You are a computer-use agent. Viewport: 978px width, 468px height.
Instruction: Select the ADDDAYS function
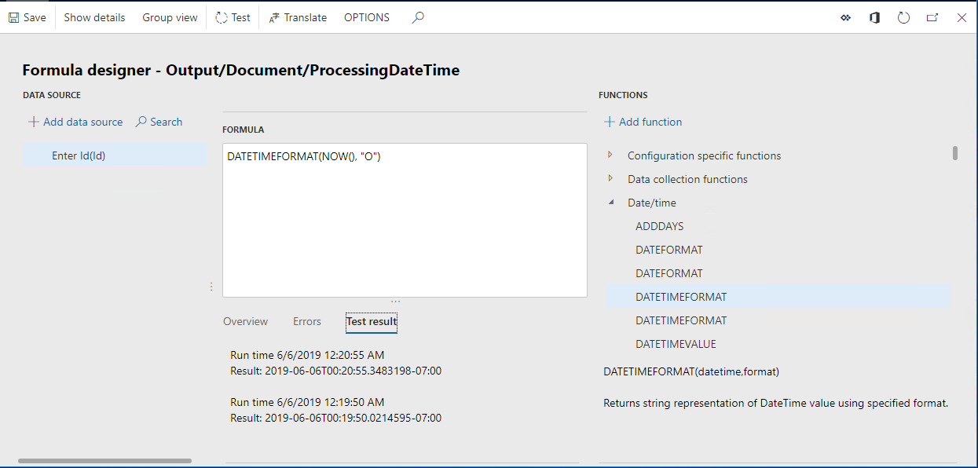(x=659, y=226)
